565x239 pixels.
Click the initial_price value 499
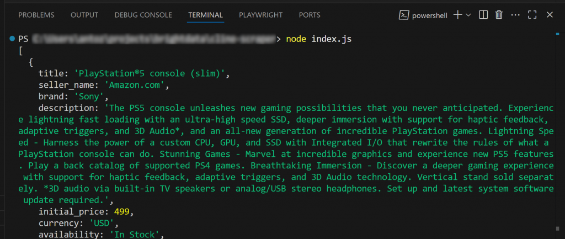[124, 212]
